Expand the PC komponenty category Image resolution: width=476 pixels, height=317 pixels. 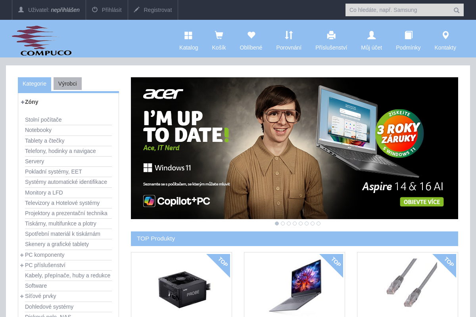pyautogui.click(x=22, y=255)
